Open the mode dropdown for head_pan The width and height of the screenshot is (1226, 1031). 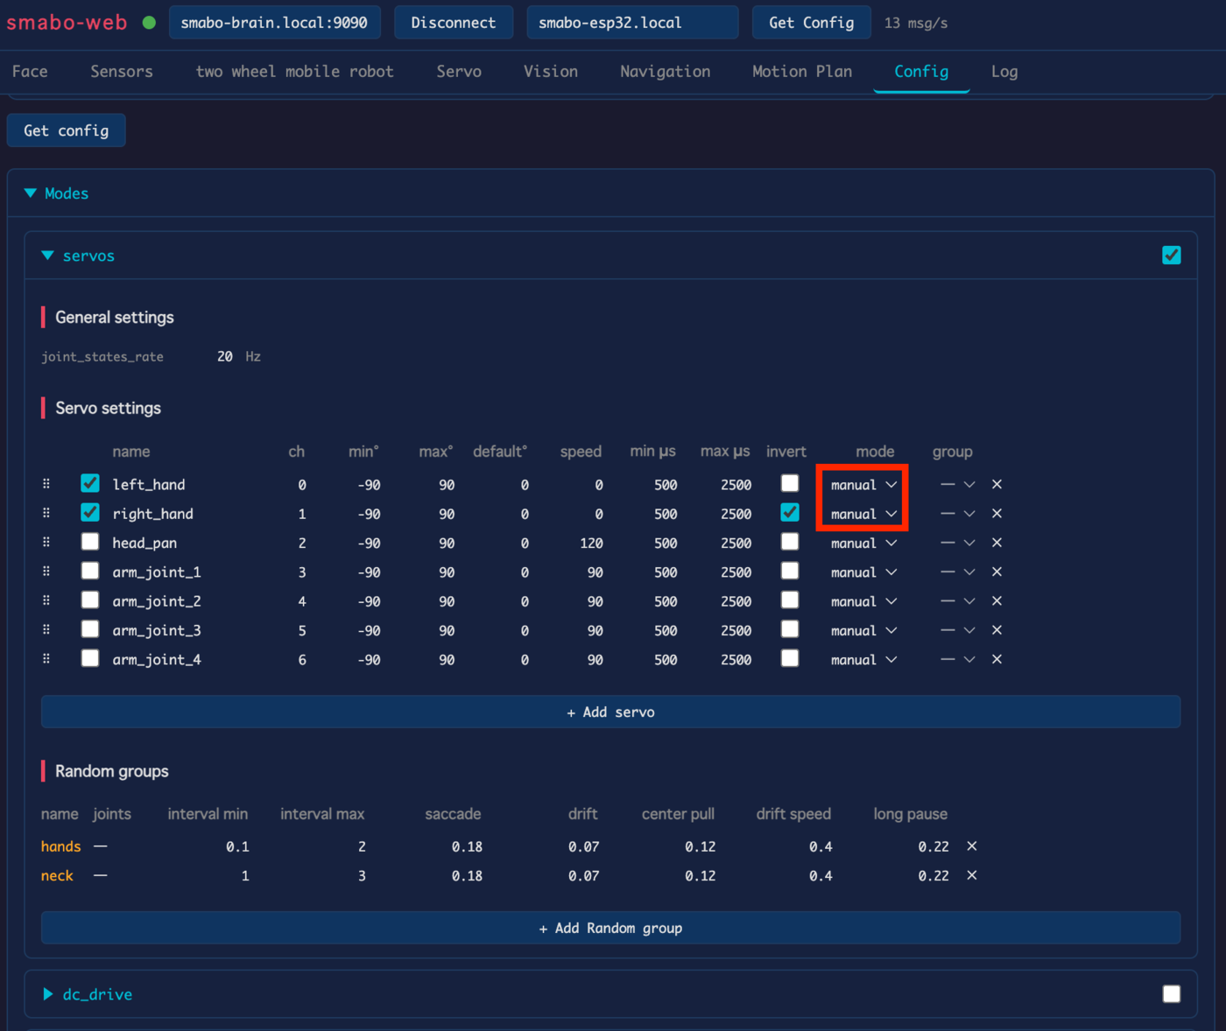[x=863, y=544]
